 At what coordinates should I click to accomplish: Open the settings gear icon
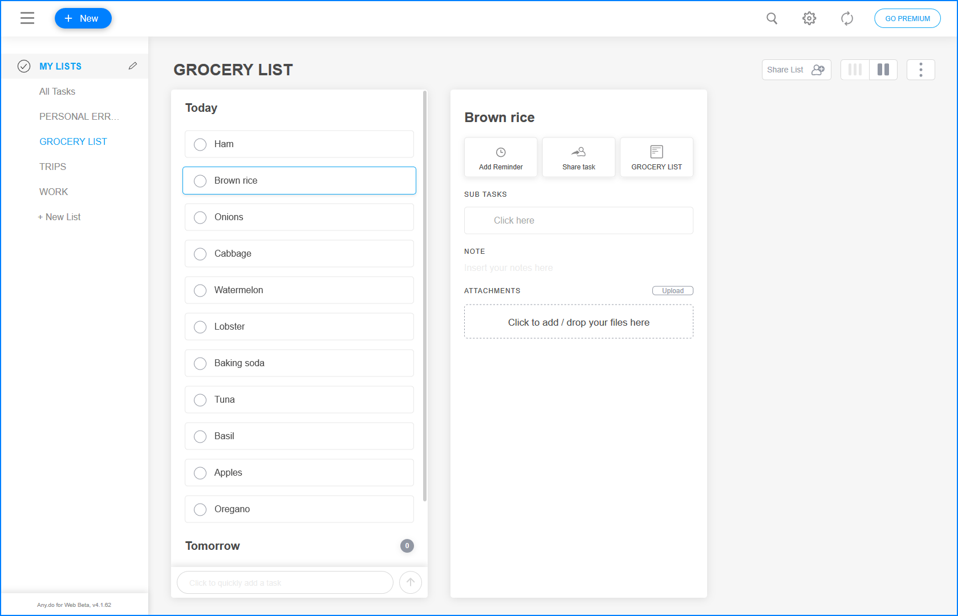(809, 18)
